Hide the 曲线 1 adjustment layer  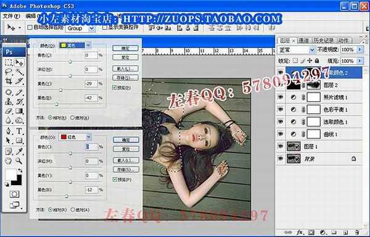(x=281, y=134)
